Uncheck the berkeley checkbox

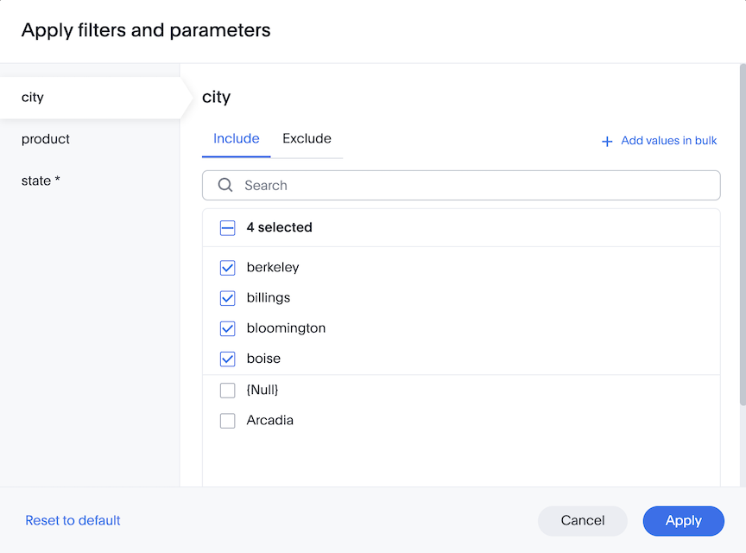coord(227,268)
